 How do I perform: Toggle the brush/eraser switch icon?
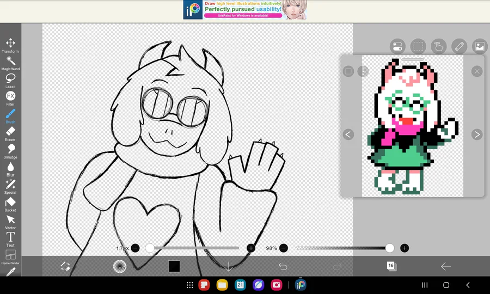point(65,266)
